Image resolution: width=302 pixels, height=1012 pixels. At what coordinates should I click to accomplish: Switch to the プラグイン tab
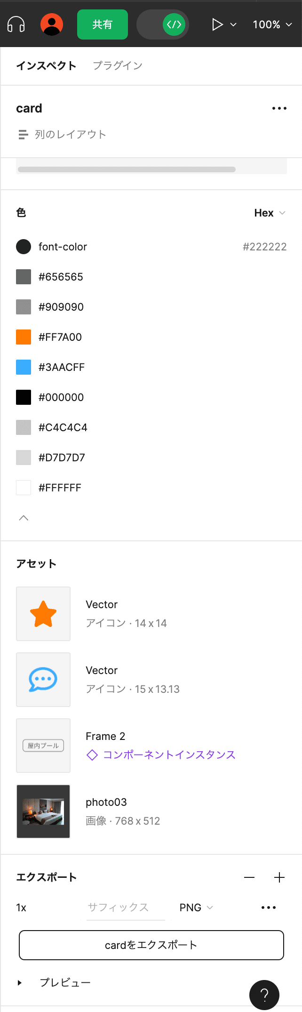point(118,66)
